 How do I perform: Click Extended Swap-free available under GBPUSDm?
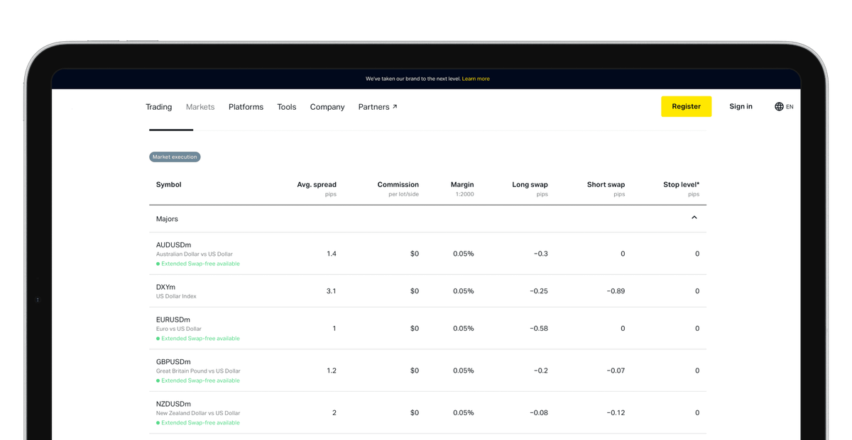click(x=198, y=380)
